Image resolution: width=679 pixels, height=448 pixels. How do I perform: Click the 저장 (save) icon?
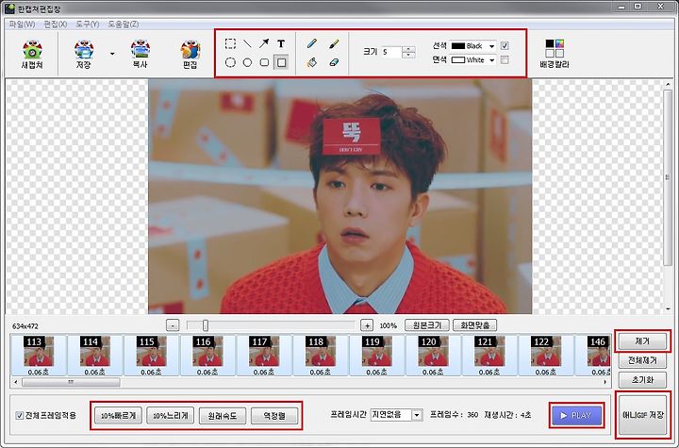[84, 55]
